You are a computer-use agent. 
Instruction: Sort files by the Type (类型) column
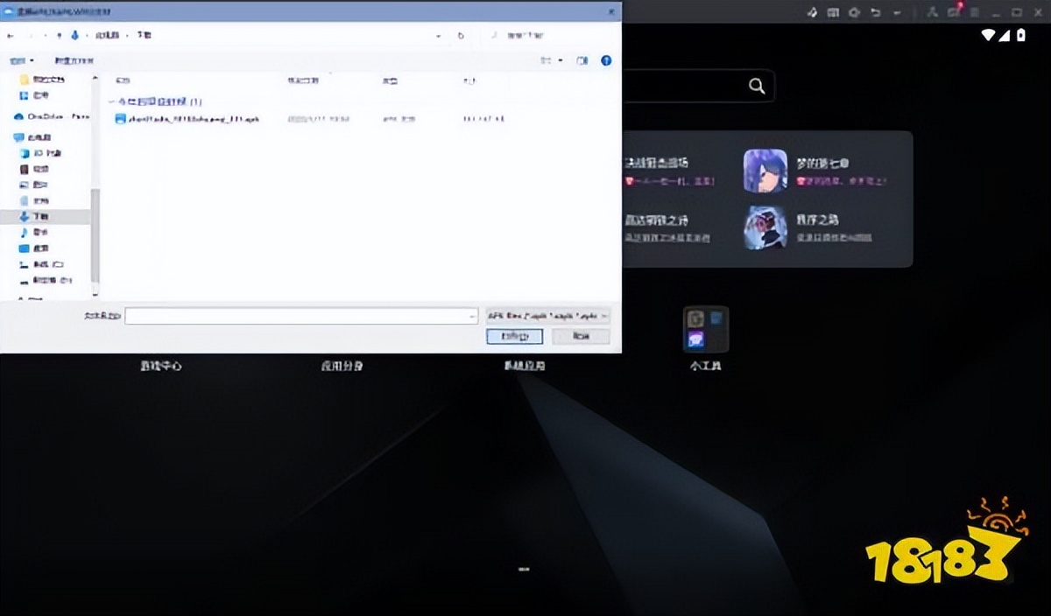(x=389, y=80)
